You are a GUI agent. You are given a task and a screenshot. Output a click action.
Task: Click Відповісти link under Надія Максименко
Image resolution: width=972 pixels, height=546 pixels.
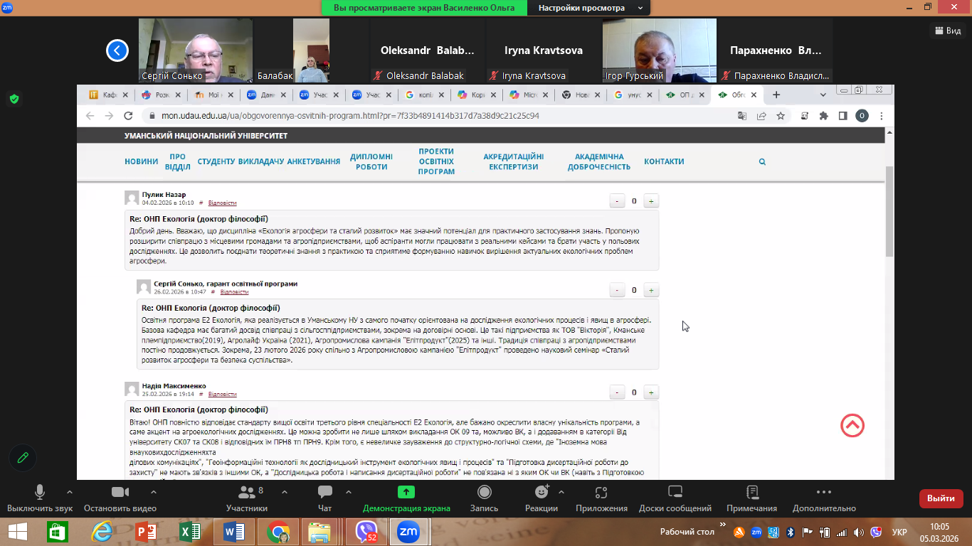222,394
